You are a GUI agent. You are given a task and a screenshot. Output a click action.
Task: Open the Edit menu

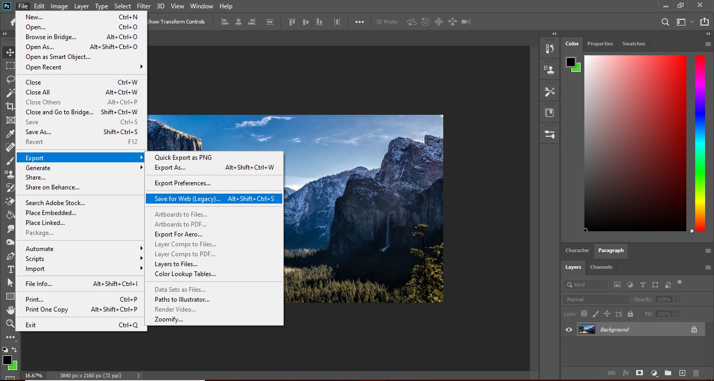pos(39,6)
